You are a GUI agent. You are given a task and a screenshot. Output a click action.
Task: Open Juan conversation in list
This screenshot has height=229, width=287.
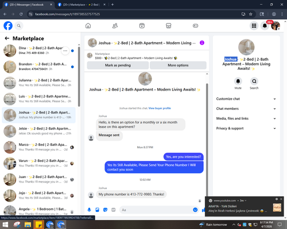38,179
